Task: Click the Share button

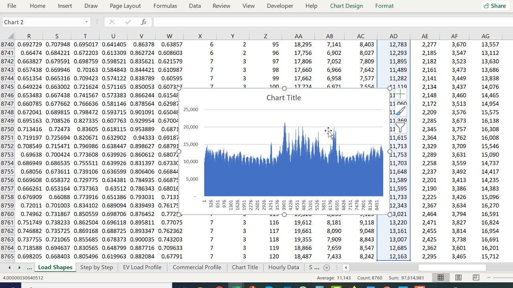Action: tap(495, 6)
